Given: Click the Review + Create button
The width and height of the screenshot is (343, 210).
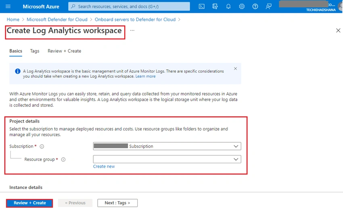Looking at the screenshot, I should (29, 203).
